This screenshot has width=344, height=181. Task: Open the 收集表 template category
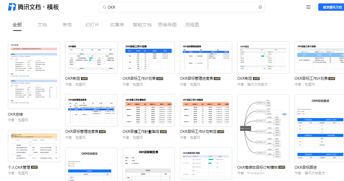tap(117, 25)
